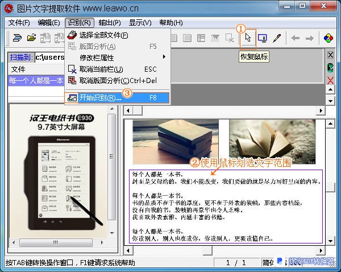Click the bottom document horizontal scroll thumb

point(207,250)
